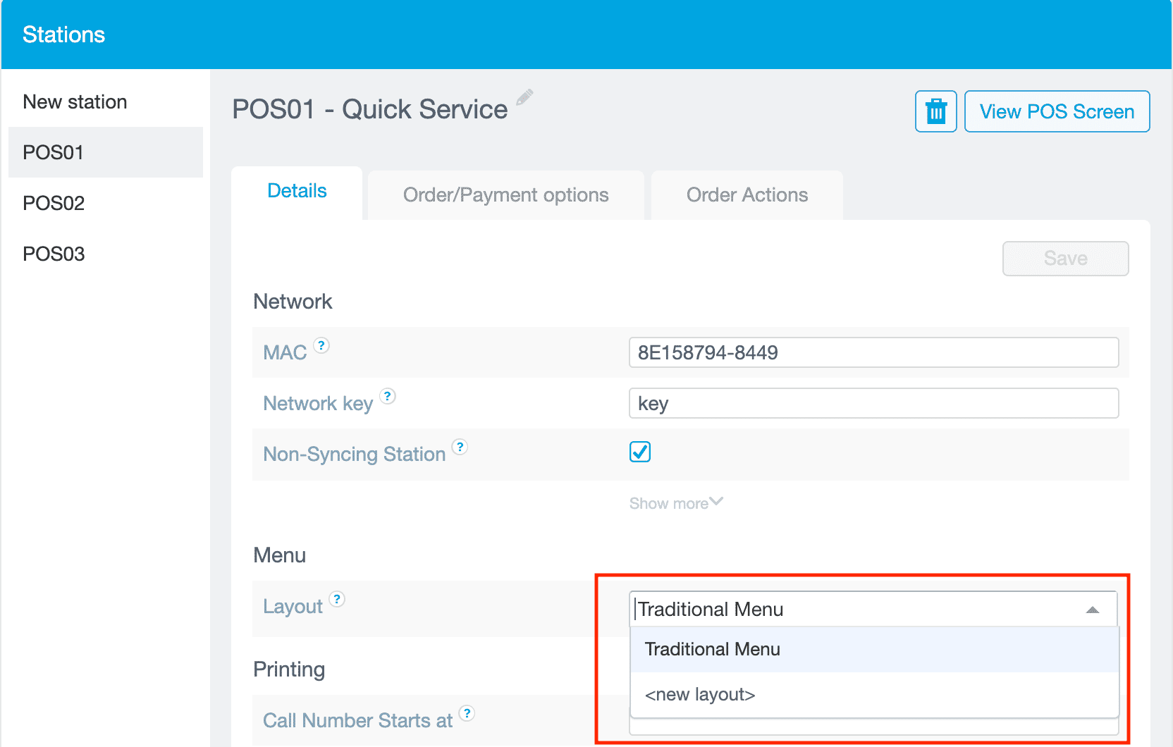Click into the MAC address input field
The width and height of the screenshot is (1173, 747).
coord(873,352)
